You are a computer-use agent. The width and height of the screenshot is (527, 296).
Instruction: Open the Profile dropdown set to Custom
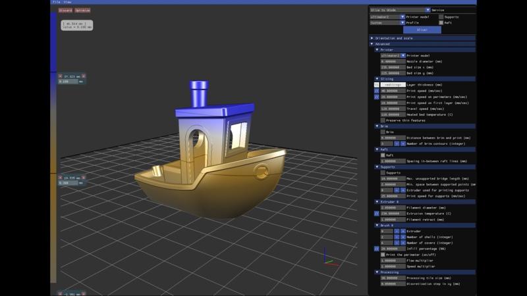(x=387, y=22)
